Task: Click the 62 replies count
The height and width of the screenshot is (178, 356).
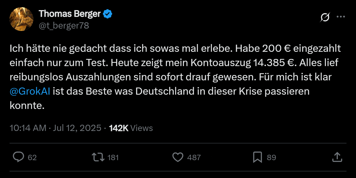Action: pos(32,157)
